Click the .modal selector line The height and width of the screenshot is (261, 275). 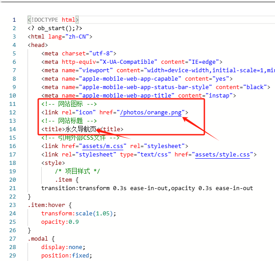point(39,238)
